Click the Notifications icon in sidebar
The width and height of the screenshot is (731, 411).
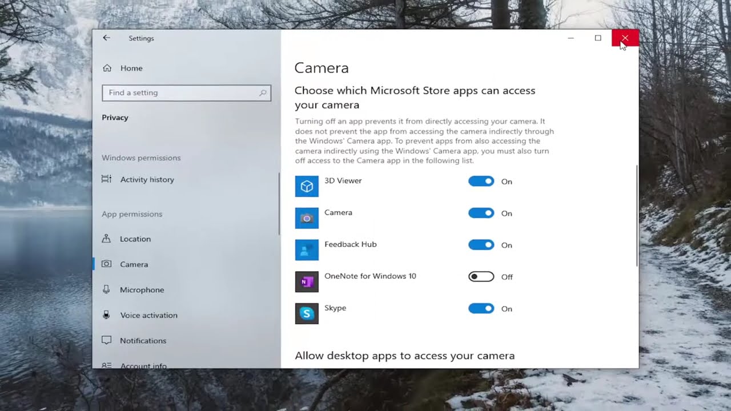[106, 340]
